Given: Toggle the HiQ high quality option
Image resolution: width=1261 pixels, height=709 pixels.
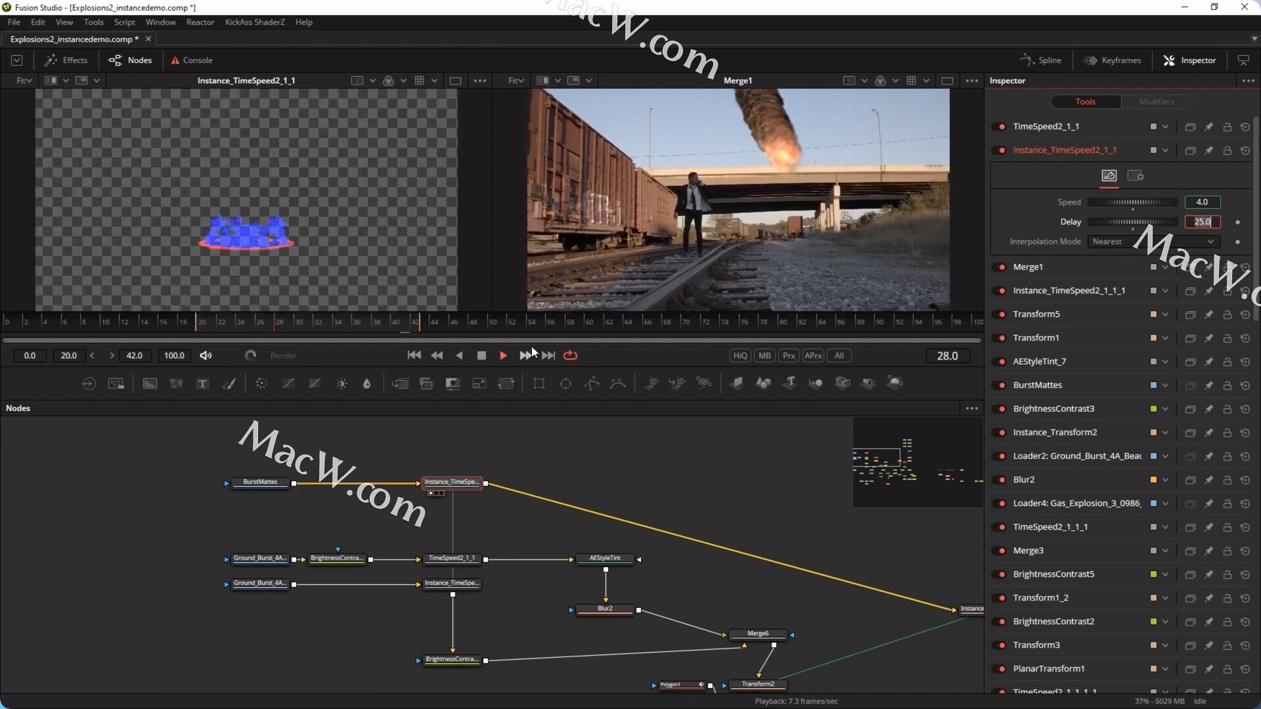Looking at the screenshot, I should tap(740, 356).
